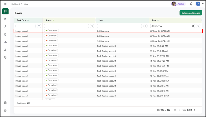
Task: Click date 15 Apr' 26, 08:30 AM
Action: point(160,76)
